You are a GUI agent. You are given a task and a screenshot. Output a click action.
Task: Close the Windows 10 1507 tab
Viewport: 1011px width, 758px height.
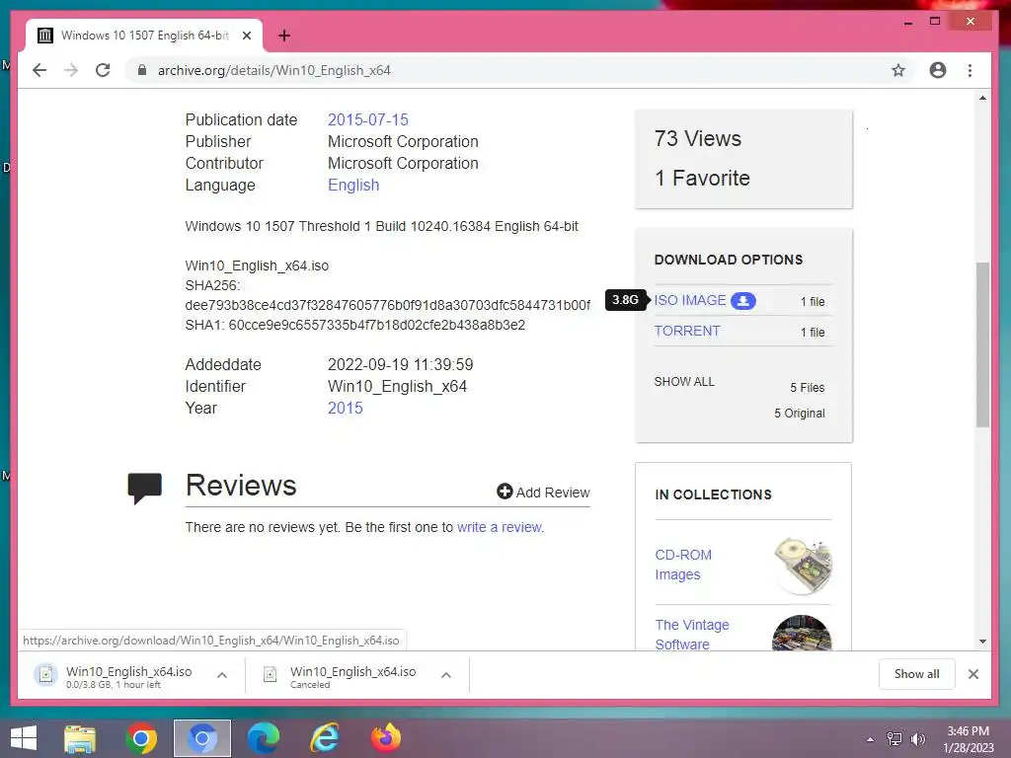pos(246,36)
